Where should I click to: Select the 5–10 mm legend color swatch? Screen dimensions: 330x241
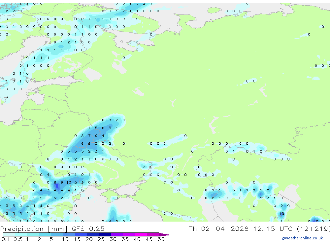[x=57, y=234]
